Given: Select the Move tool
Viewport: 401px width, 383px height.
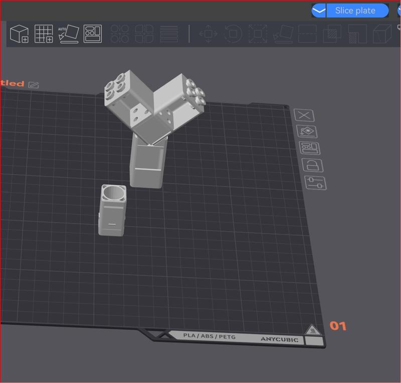Looking at the screenshot, I should click(x=208, y=34).
